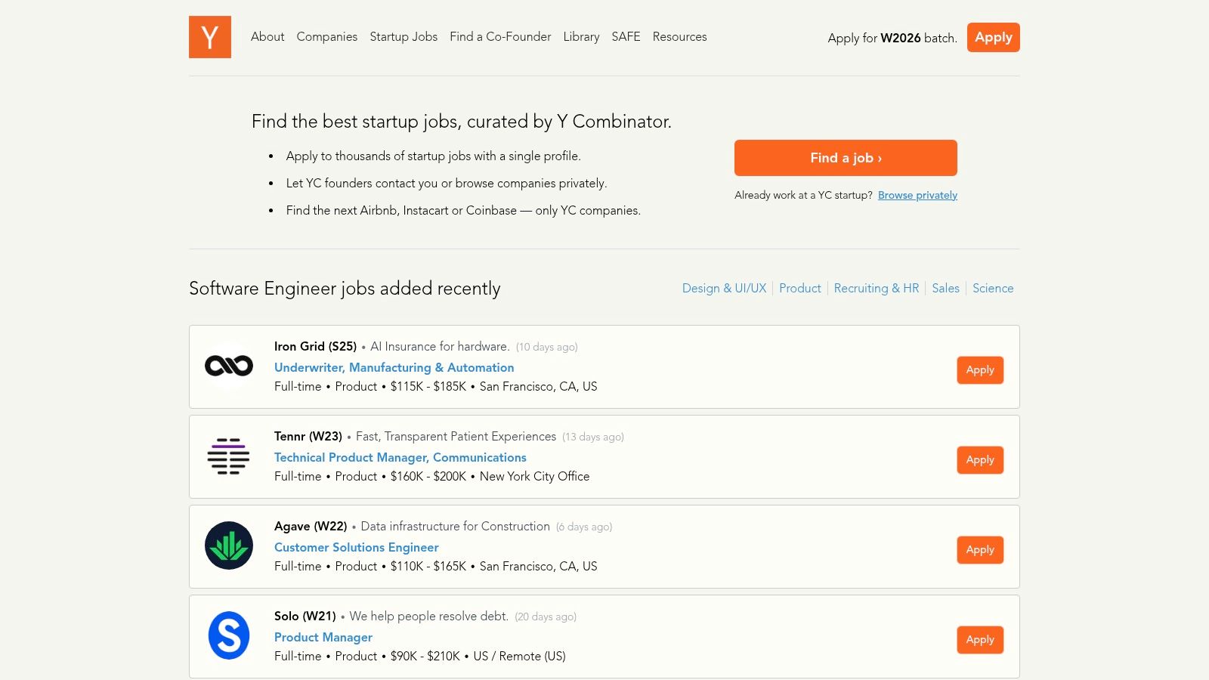Click the Y Combinator logo
Image resolution: width=1209 pixels, height=680 pixels.
point(209,37)
